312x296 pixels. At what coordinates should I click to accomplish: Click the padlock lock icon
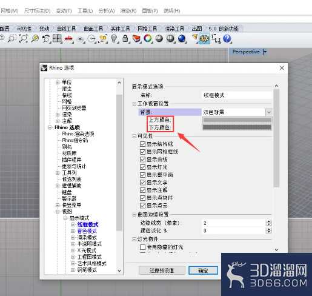click(x=125, y=38)
